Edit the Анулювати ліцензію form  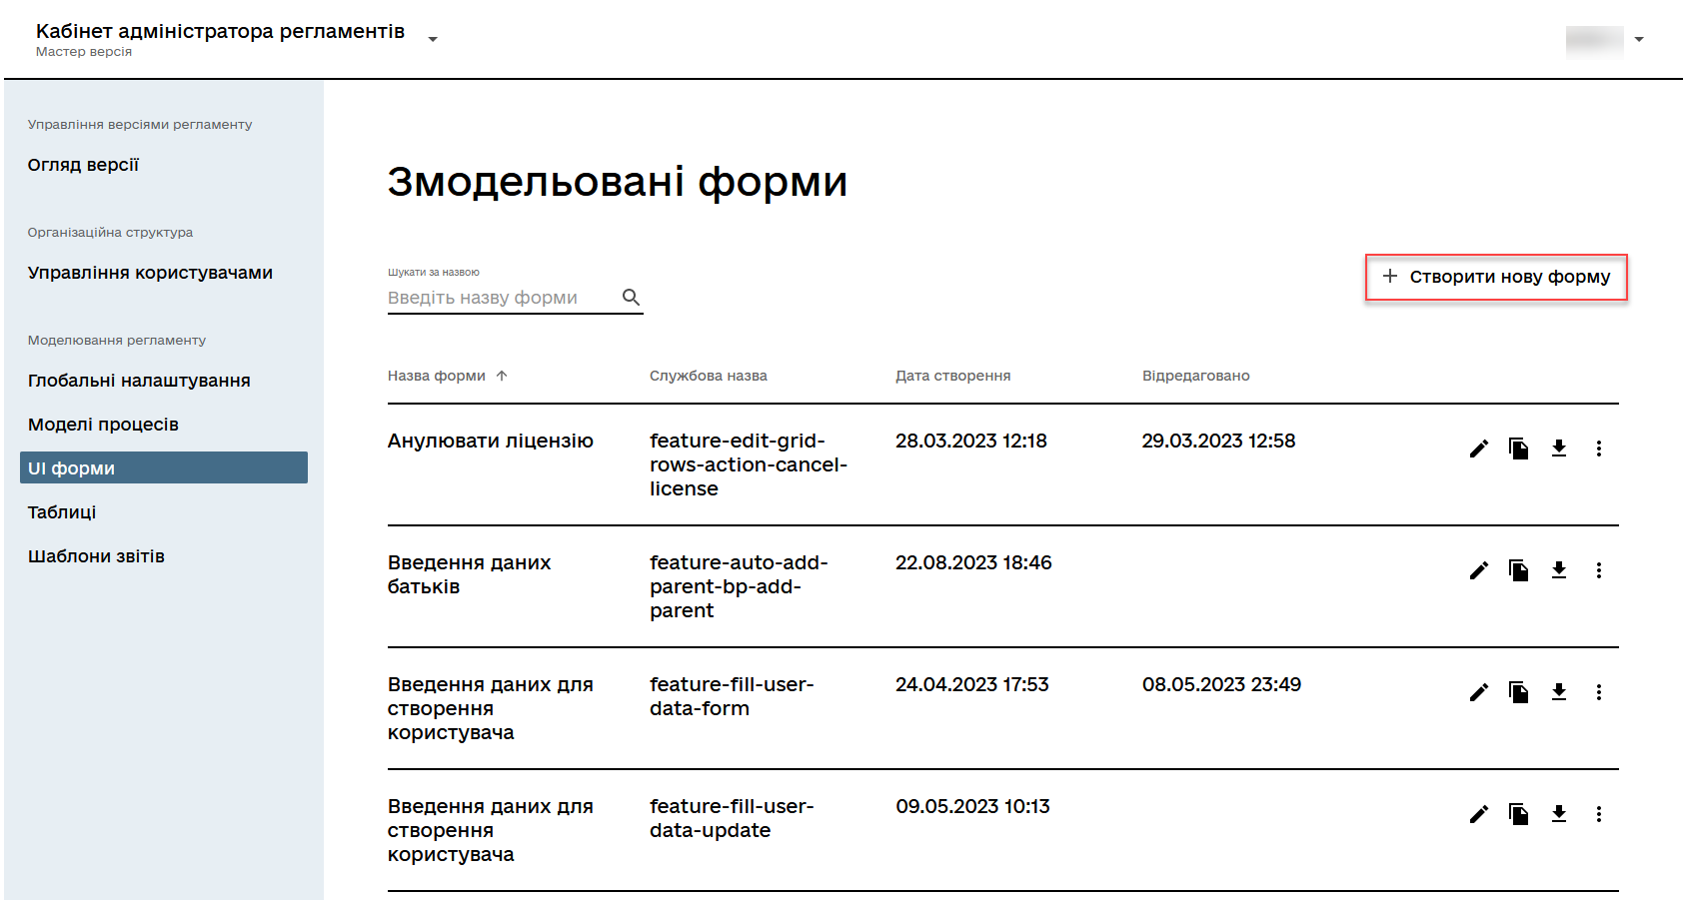click(1479, 449)
